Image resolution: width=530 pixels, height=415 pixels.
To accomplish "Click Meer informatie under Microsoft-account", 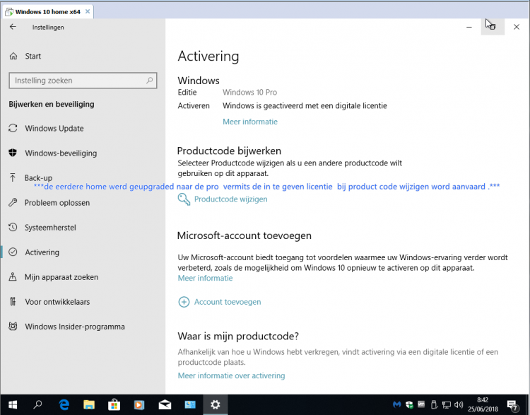I will pos(205,279).
